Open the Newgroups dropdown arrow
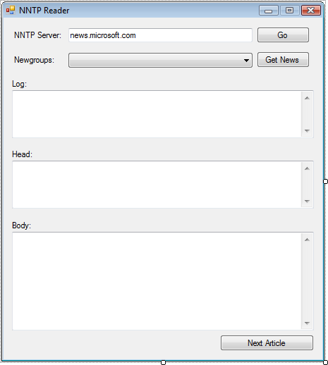Viewport: 328px width, 365px height. (246, 61)
